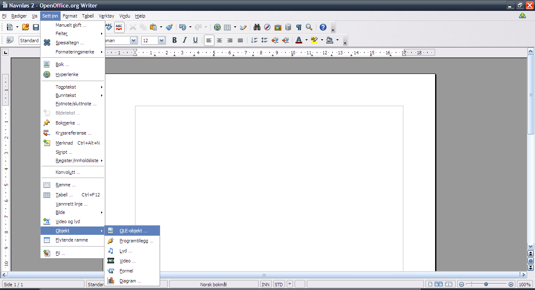Image resolution: width=535 pixels, height=290 pixels.
Task: Show the drawing functions
Action: (x=244, y=27)
